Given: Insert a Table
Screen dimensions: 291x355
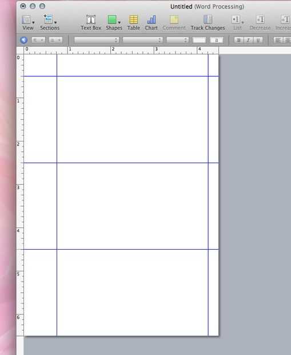Looking at the screenshot, I should [x=134, y=22].
